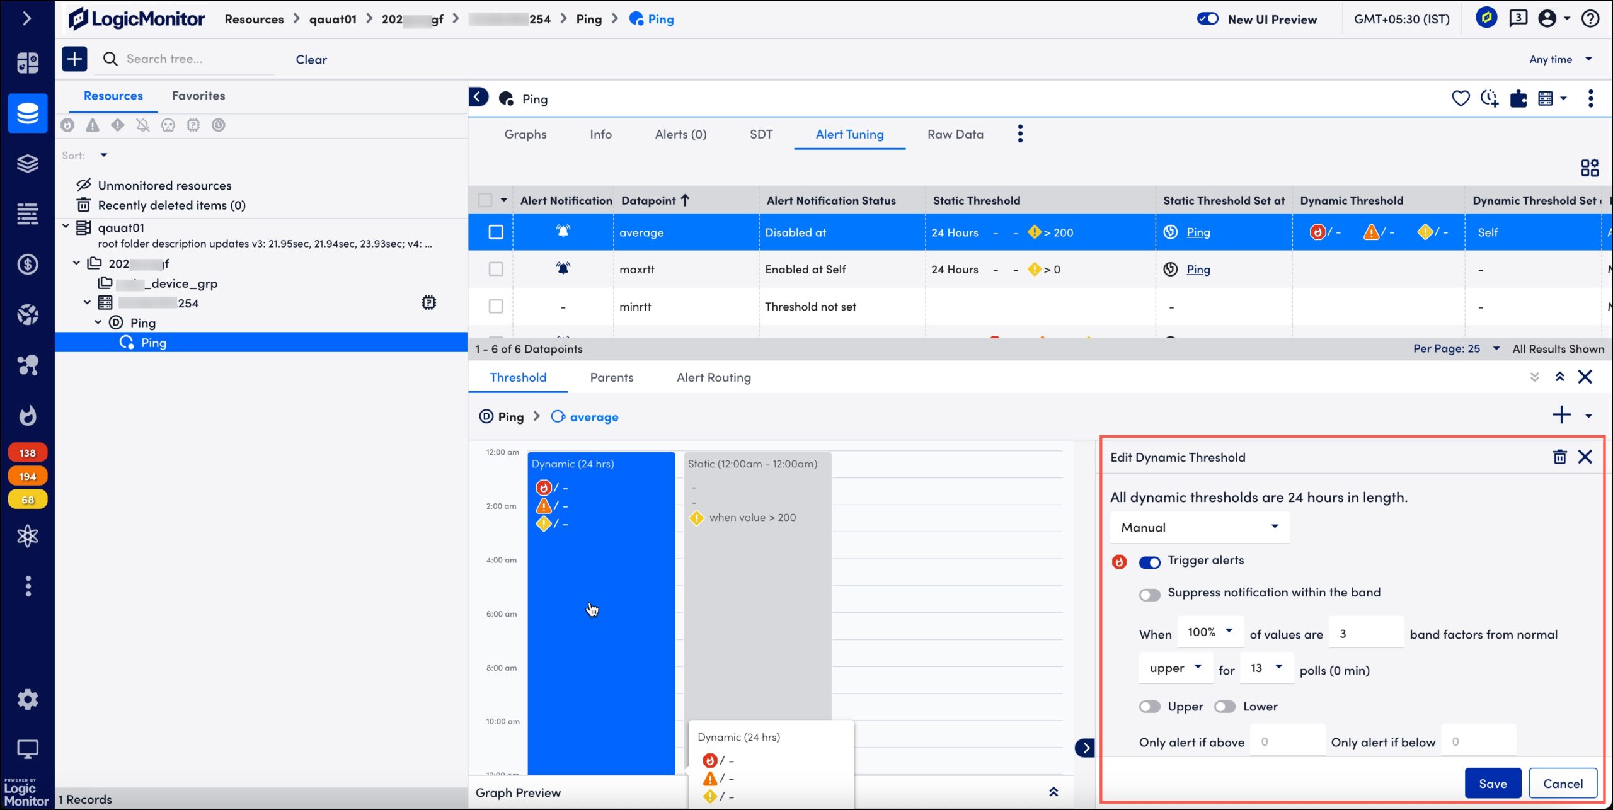The height and width of the screenshot is (810, 1613).
Task: Delete dynamic threshold via trash icon
Action: point(1559,457)
